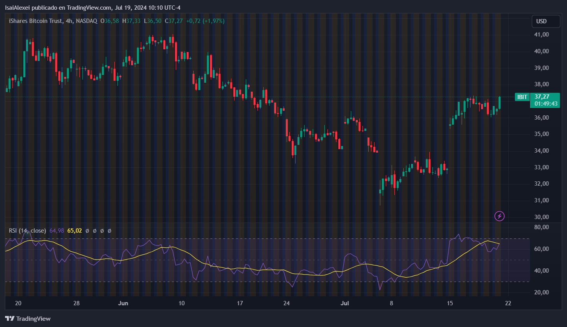Click the purple lightning bolt icon
This screenshot has width=567, height=327.
[499, 216]
